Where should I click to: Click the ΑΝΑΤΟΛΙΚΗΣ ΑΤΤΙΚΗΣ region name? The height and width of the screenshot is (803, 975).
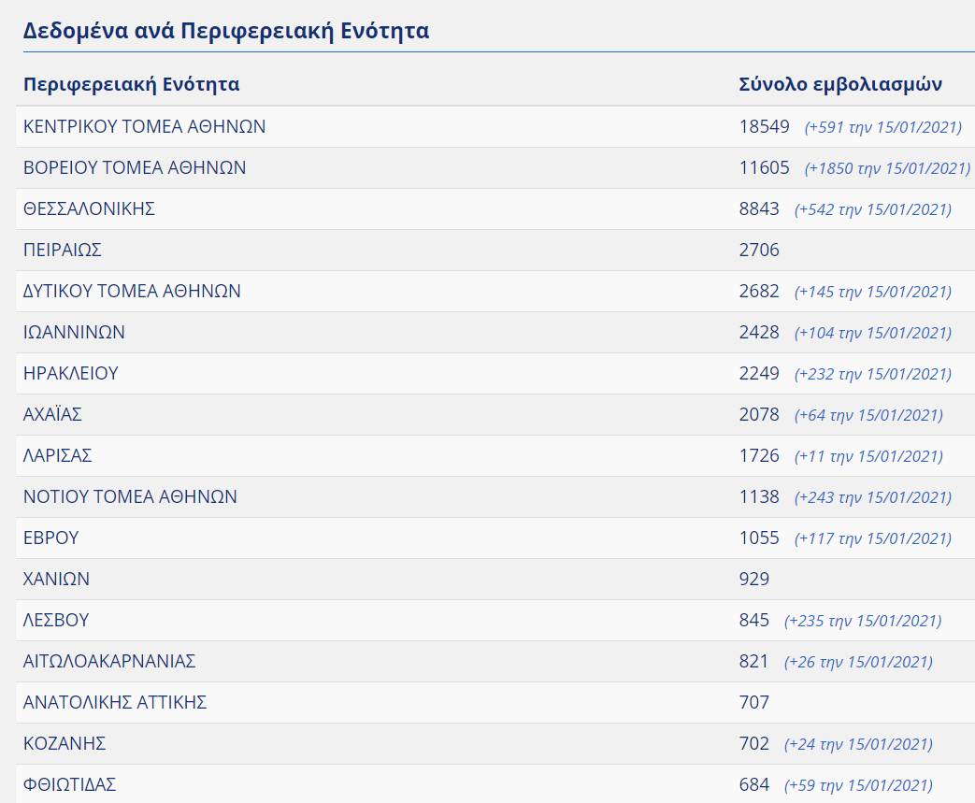coord(115,702)
